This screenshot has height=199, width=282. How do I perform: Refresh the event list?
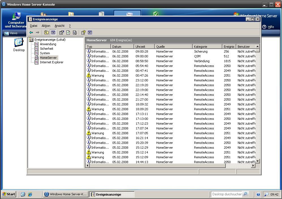[68, 33]
